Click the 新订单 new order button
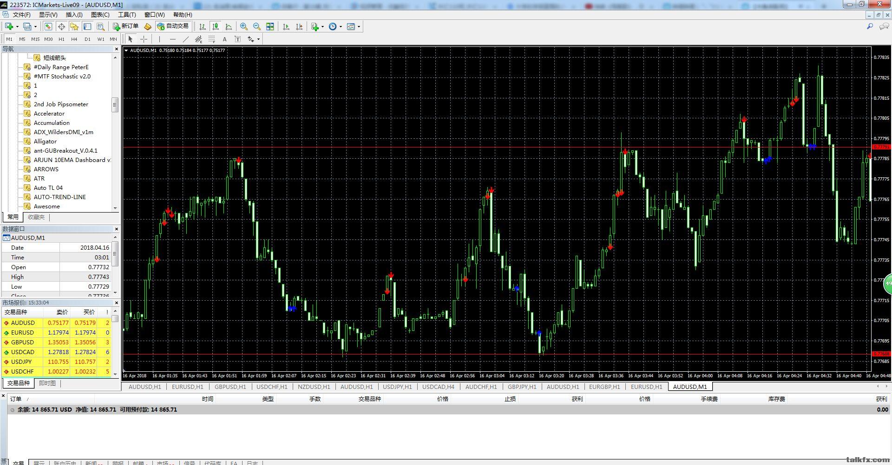The height and width of the screenshot is (465, 892). tap(126, 26)
